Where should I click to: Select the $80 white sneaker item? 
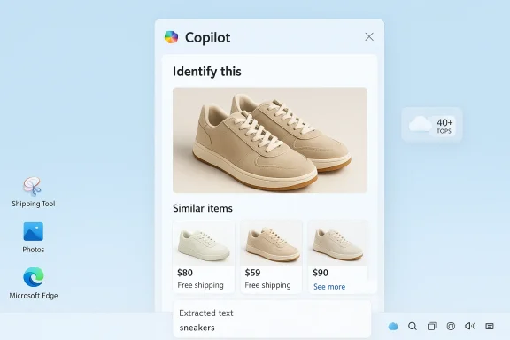(x=204, y=257)
